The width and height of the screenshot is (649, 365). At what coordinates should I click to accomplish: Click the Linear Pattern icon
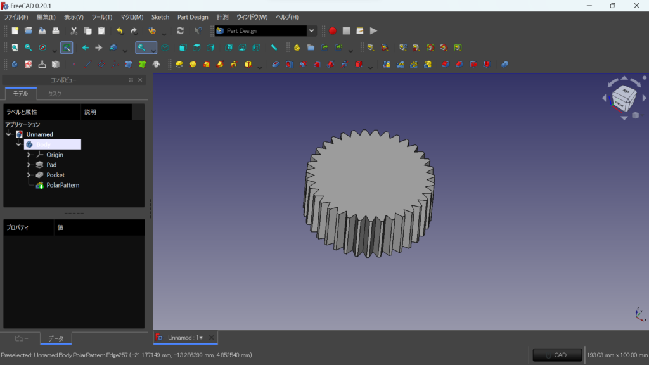(401, 64)
